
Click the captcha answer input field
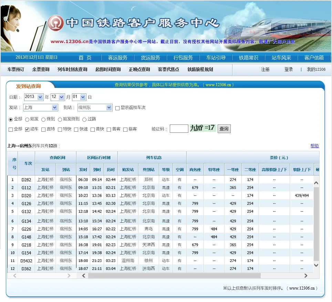[x=179, y=128]
